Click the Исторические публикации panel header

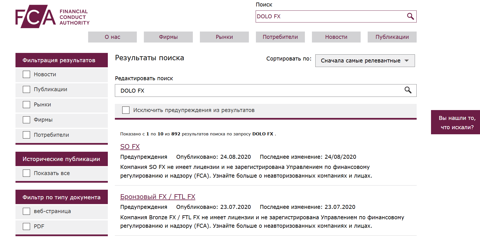click(x=62, y=159)
